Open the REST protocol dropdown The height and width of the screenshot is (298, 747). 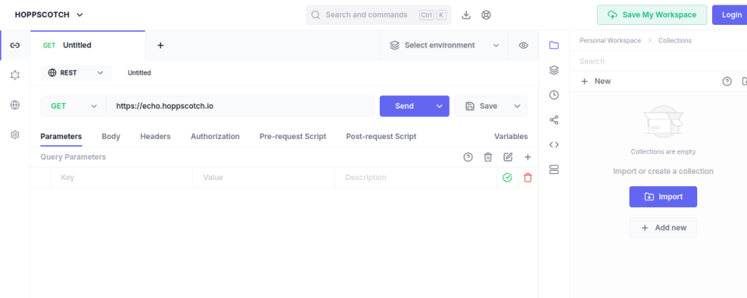(x=75, y=73)
